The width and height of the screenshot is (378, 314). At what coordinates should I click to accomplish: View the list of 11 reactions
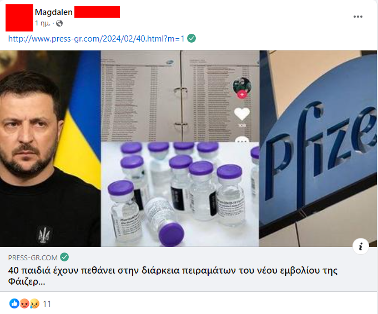47,304
